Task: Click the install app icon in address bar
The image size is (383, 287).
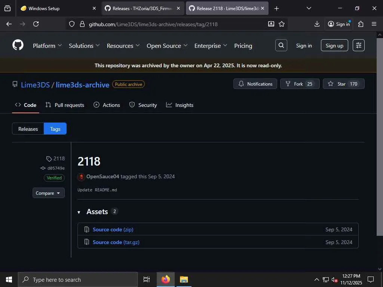Action: 271,24
